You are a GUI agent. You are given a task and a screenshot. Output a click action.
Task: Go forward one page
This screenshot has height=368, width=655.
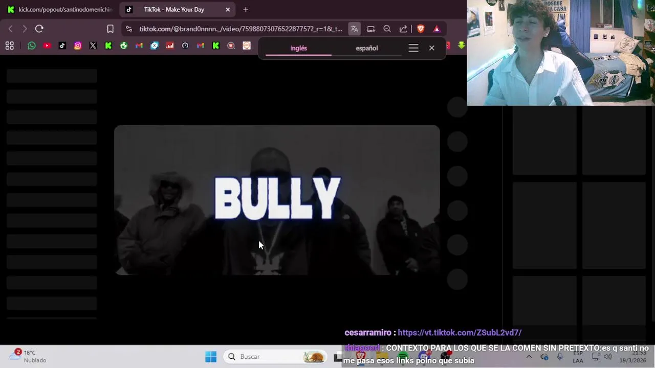[25, 29]
